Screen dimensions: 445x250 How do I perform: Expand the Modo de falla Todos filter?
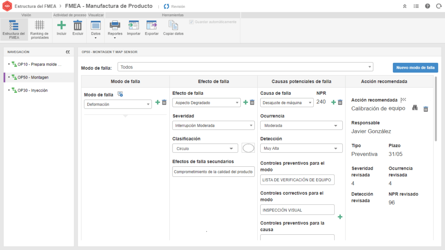(246, 67)
